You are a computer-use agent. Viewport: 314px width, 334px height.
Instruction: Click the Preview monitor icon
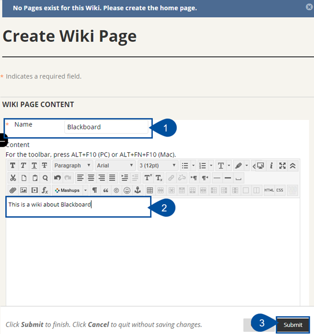260,165
